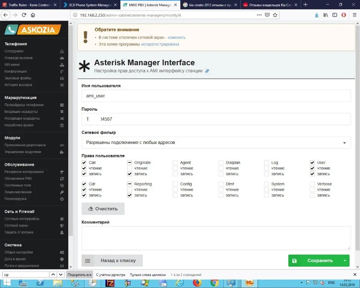Click the server icon beside Провайдеры телефонии
The image size is (360, 288).
coord(62,105)
